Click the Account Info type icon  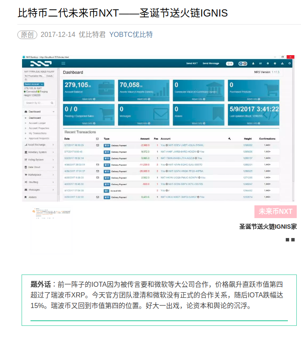click(107, 191)
